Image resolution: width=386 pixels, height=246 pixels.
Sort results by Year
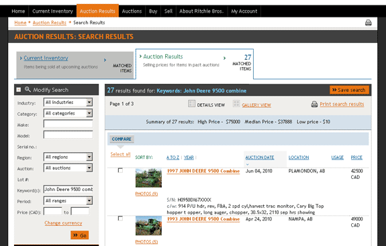point(189,158)
